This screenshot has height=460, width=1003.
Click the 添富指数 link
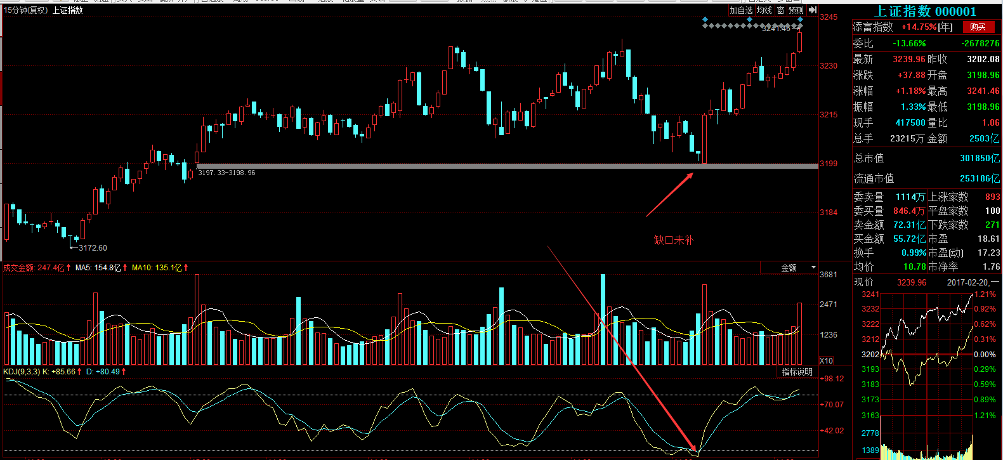(873, 27)
